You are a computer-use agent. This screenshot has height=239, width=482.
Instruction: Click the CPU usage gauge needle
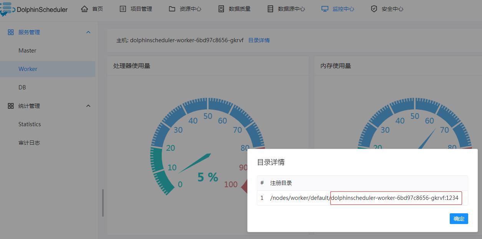pyautogui.click(x=195, y=163)
